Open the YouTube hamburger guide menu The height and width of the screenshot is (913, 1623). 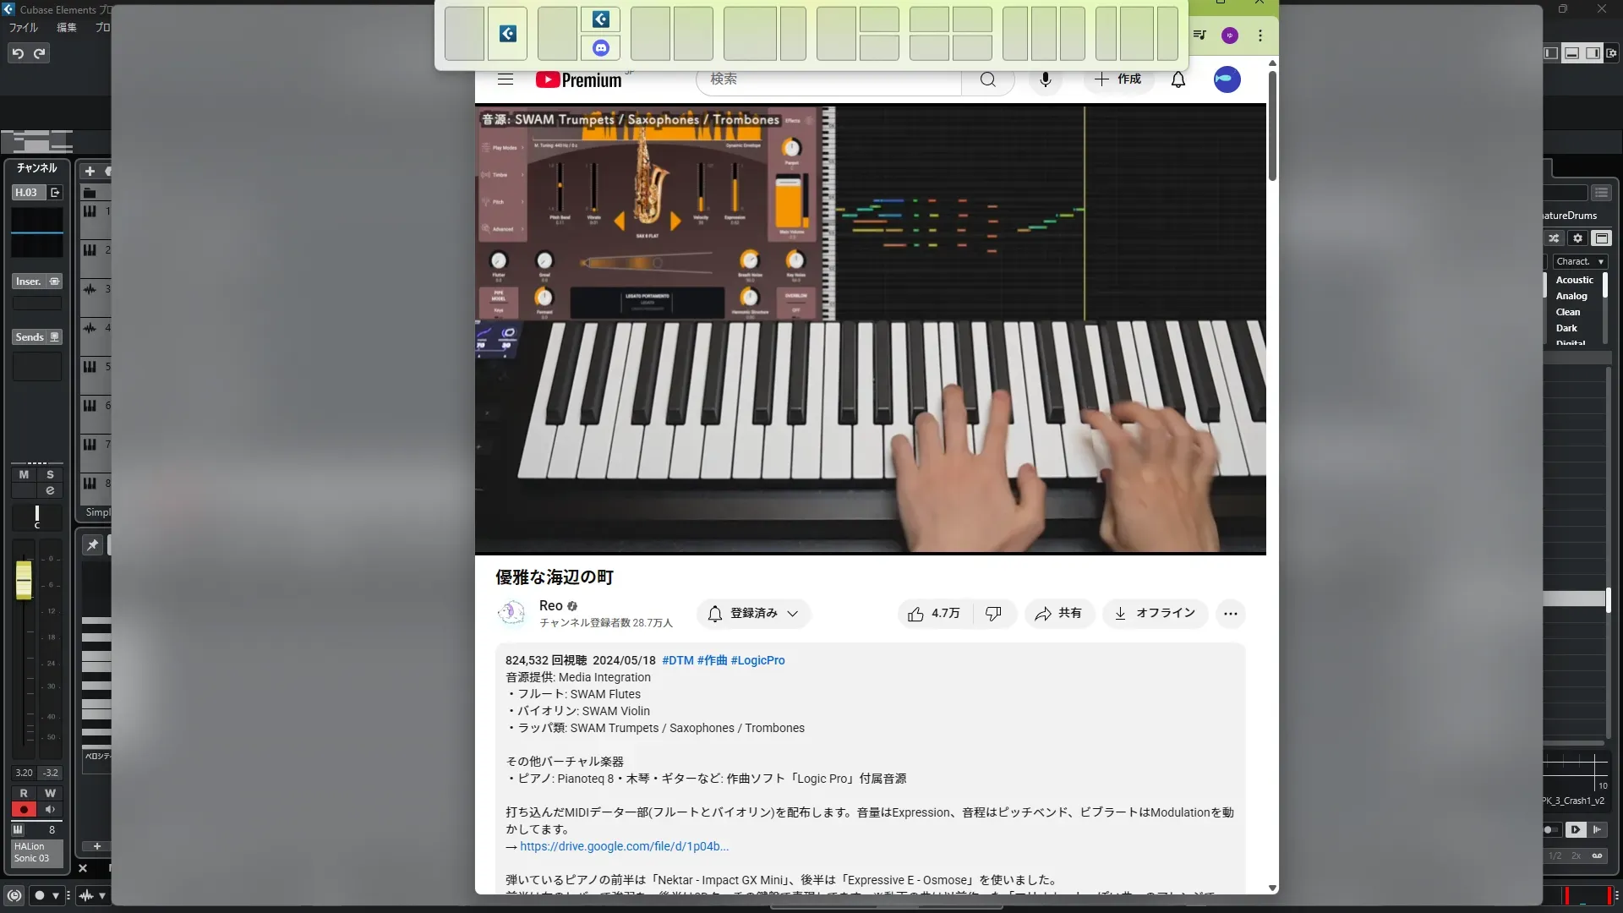coord(505,79)
